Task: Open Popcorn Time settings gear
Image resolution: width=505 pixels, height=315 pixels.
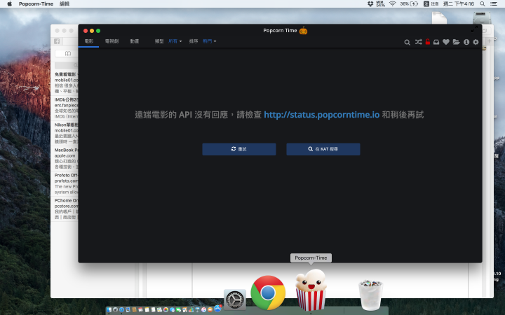Action: pos(476,42)
